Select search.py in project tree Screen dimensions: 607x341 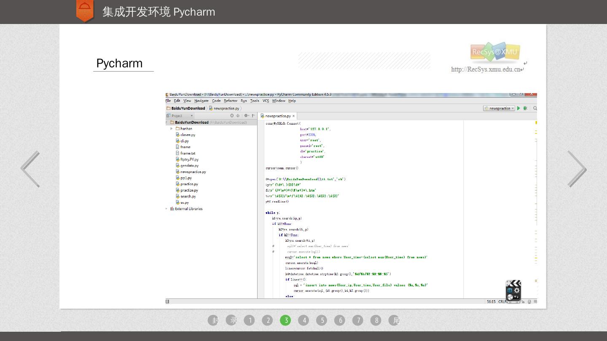(188, 196)
